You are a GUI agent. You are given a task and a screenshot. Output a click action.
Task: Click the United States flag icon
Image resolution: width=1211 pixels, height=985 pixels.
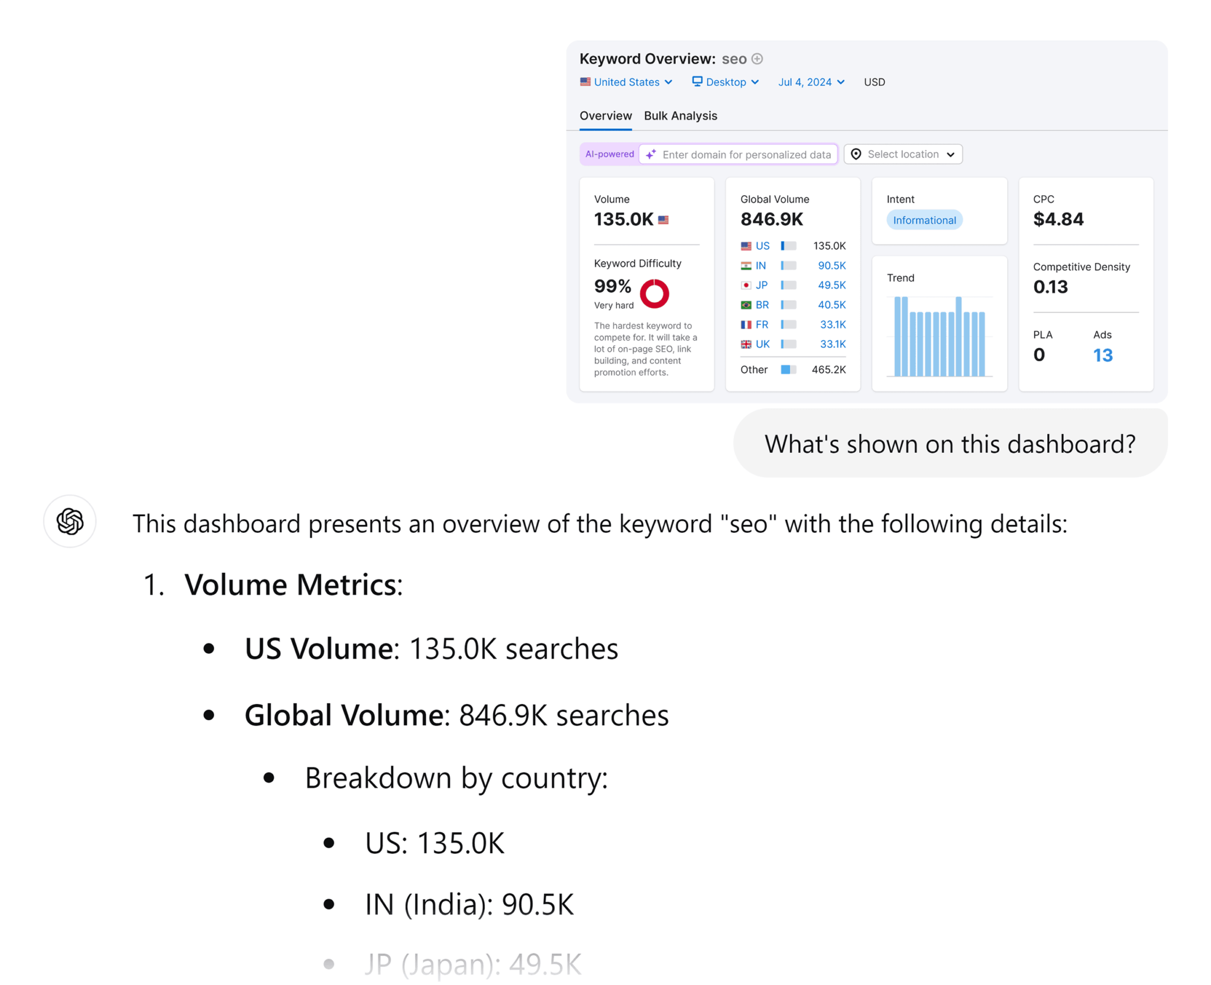coord(584,82)
